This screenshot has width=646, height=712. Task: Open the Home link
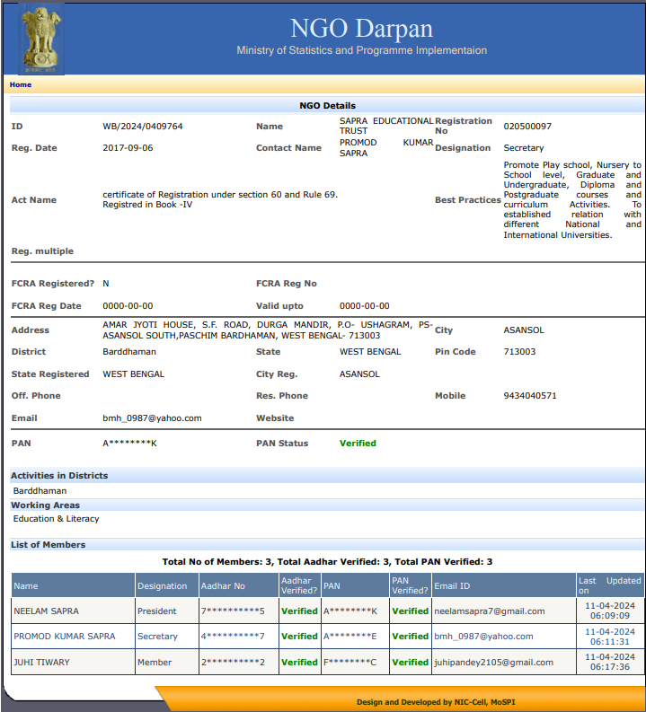[x=21, y=85]
